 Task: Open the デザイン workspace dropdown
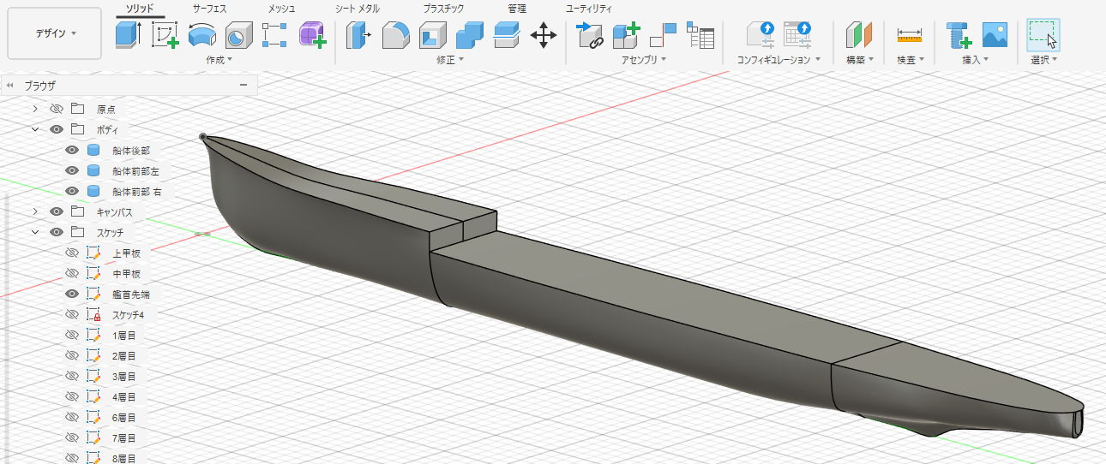tap(55, 33)
